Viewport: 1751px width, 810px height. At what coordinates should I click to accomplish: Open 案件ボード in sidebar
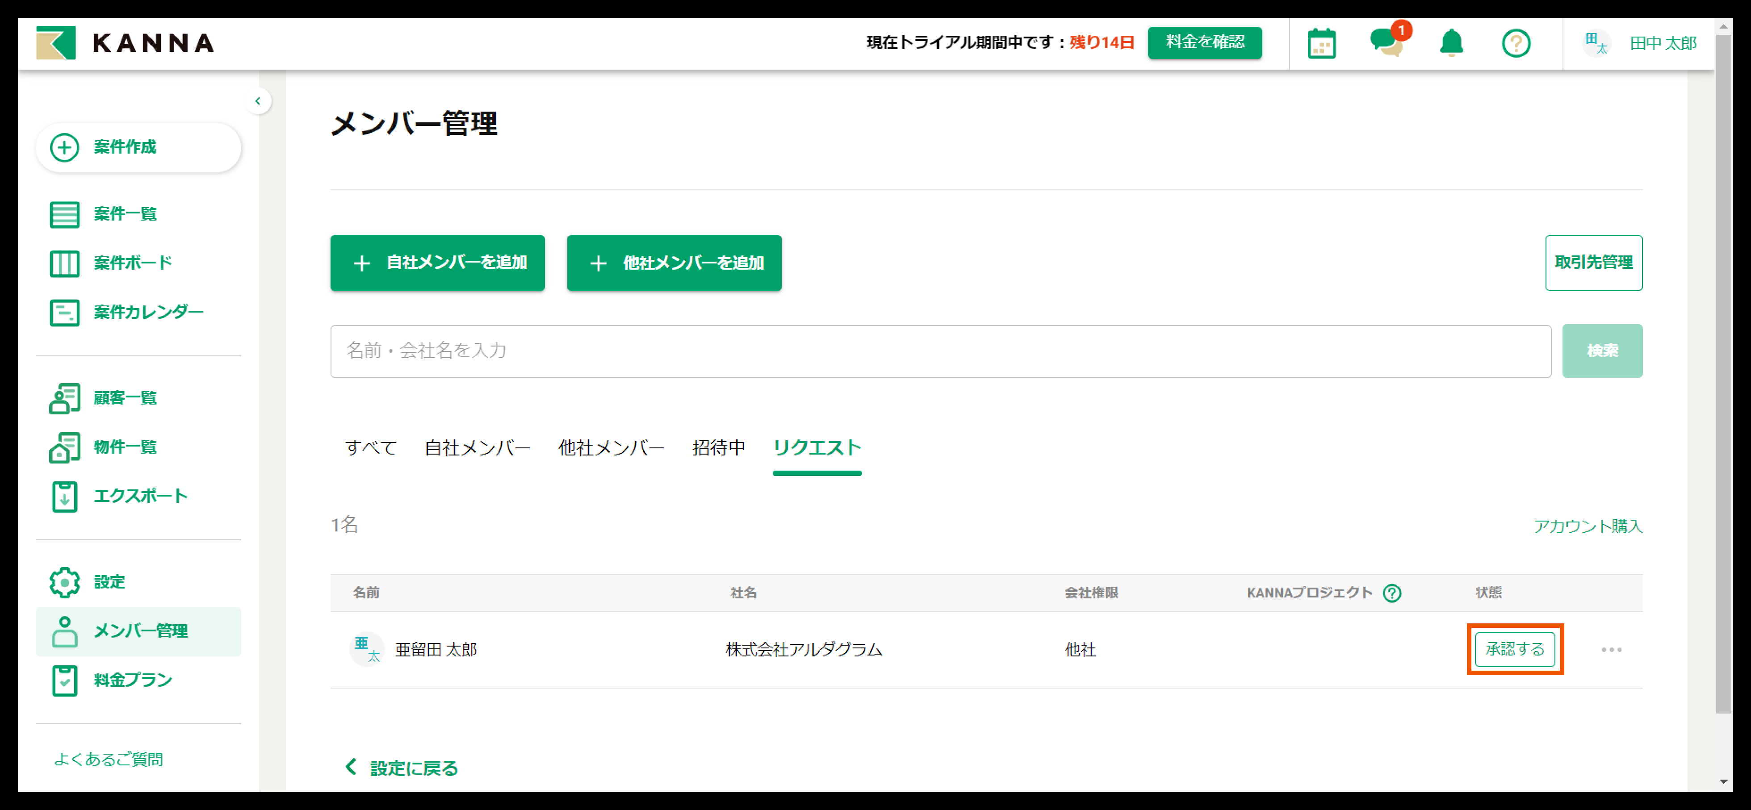(111, 263)
